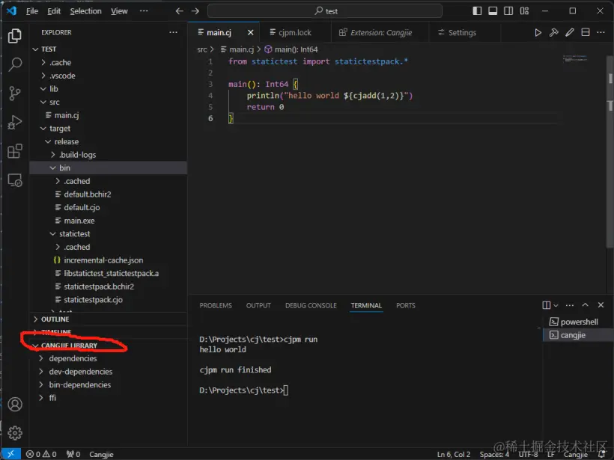Click errors and warnings count in status bar
This screenshot has height=460, width=614.
(x=41, y=454)
